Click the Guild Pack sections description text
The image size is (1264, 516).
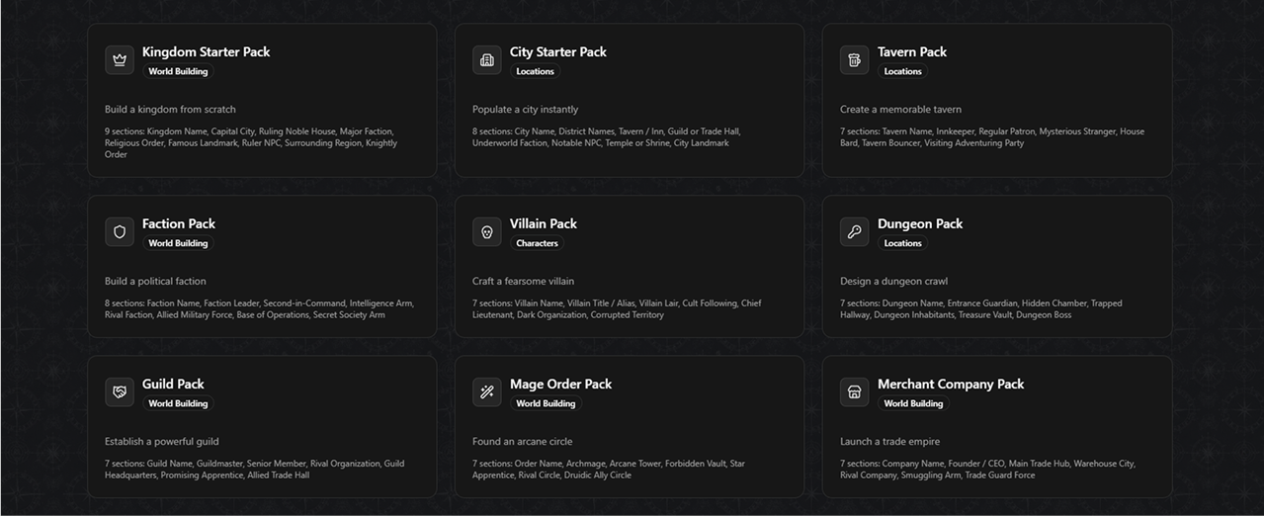pyautogui.click(x=254, y=469)
